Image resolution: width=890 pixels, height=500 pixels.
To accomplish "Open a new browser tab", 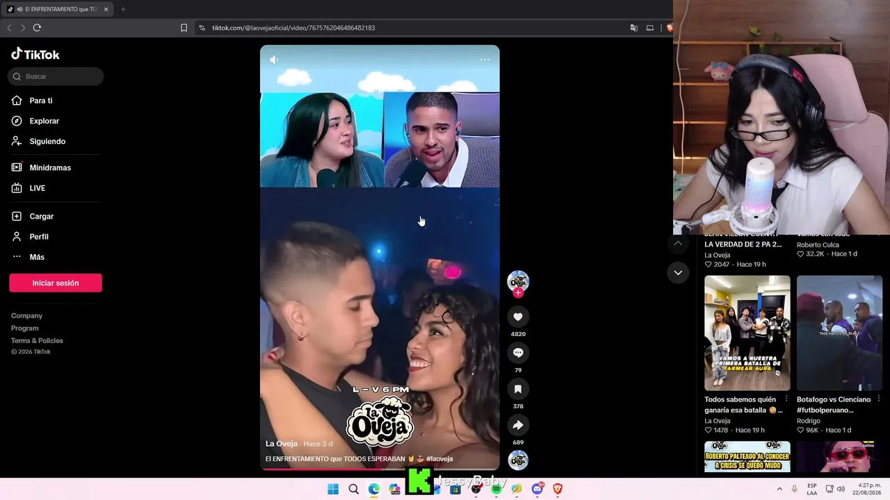I will point(123,9).
